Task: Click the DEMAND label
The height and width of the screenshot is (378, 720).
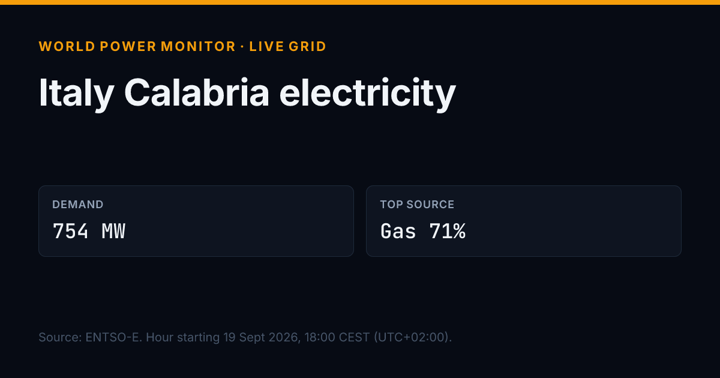Action: coord(78,205)
